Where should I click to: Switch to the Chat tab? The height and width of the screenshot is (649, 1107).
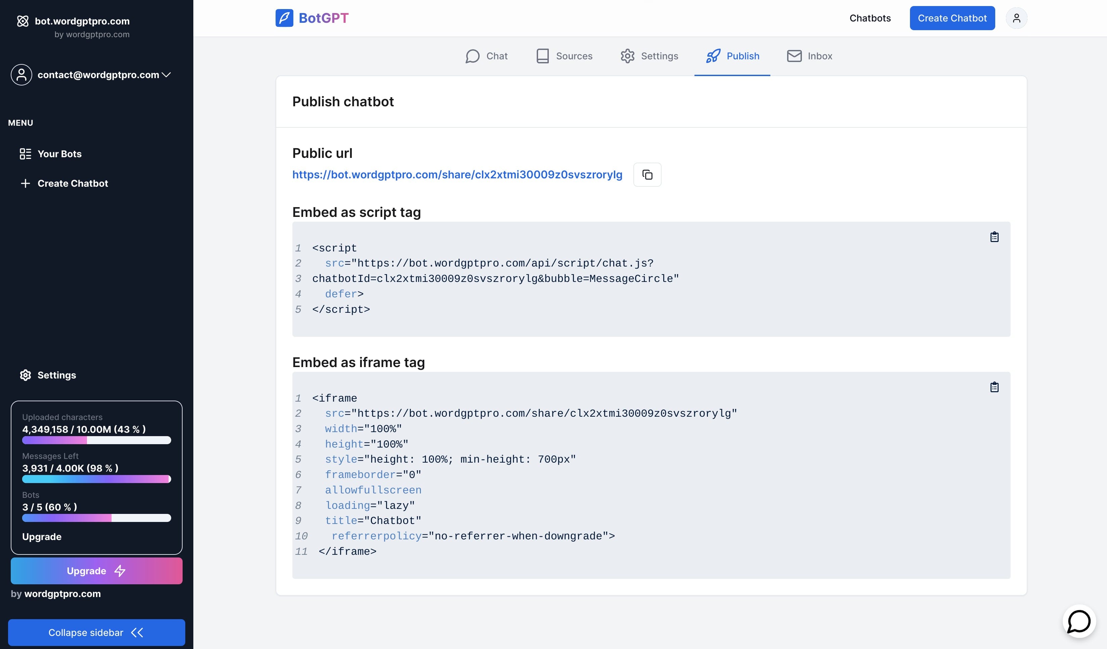486,56
